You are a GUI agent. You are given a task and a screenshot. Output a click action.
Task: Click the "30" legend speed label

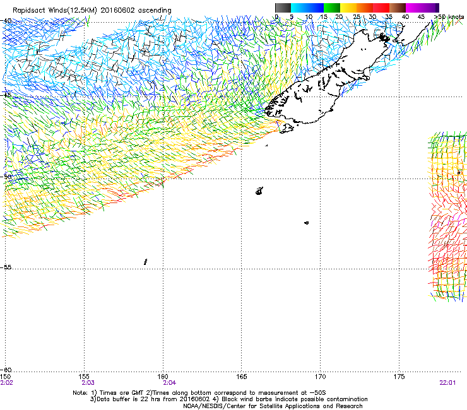[x=372, y=17]
